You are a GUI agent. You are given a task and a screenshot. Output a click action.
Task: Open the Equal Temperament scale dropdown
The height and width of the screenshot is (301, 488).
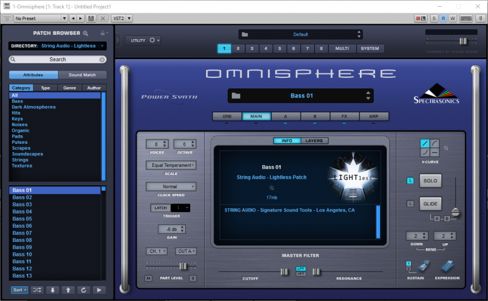pyautogui.click(x=171, y=165)
